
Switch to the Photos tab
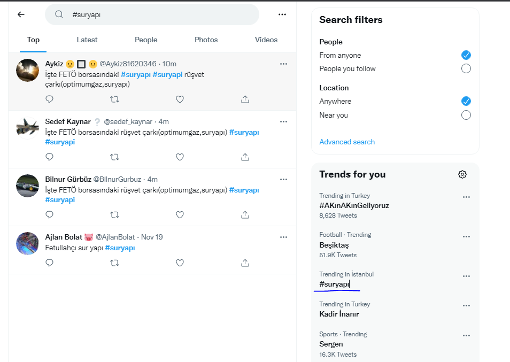(206, 40)
